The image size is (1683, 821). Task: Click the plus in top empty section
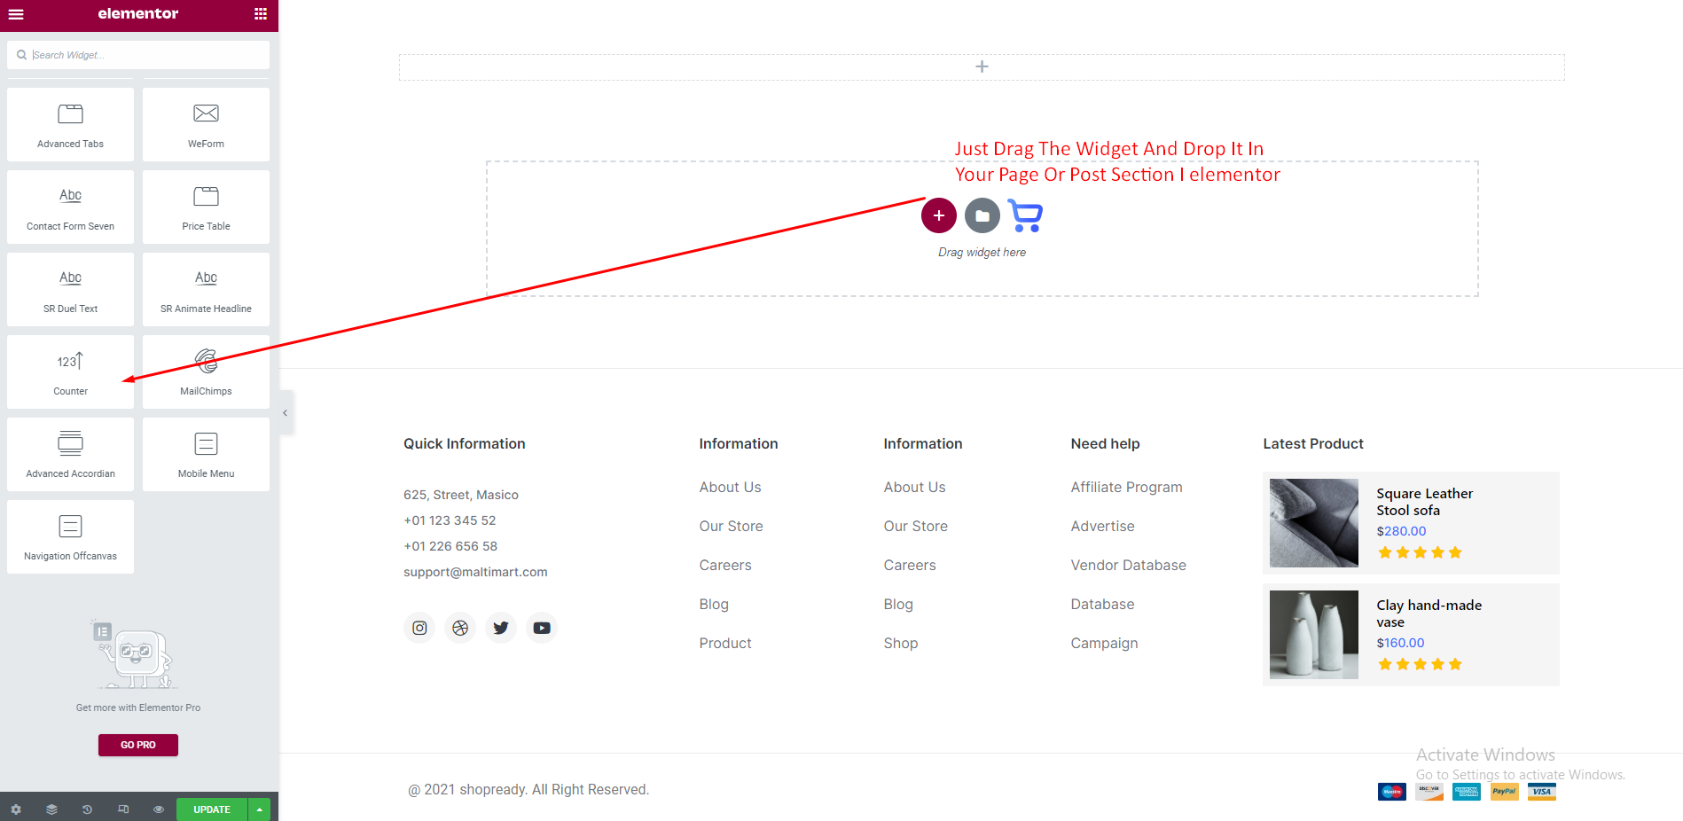982,66
